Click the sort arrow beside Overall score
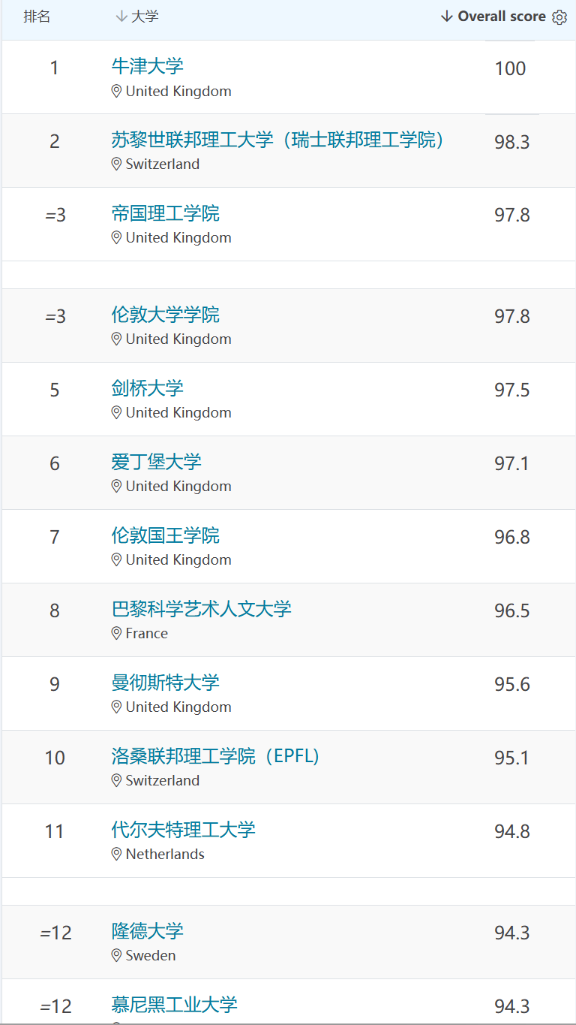The height and width of the screenshot is (1025, 576). coord(448,16)
